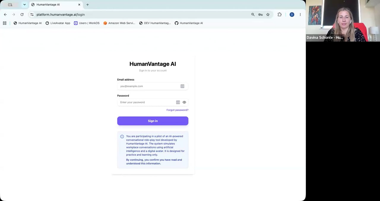Open the saved passwords key icon
The image size is (380, 201).
(x=260, y=15)
